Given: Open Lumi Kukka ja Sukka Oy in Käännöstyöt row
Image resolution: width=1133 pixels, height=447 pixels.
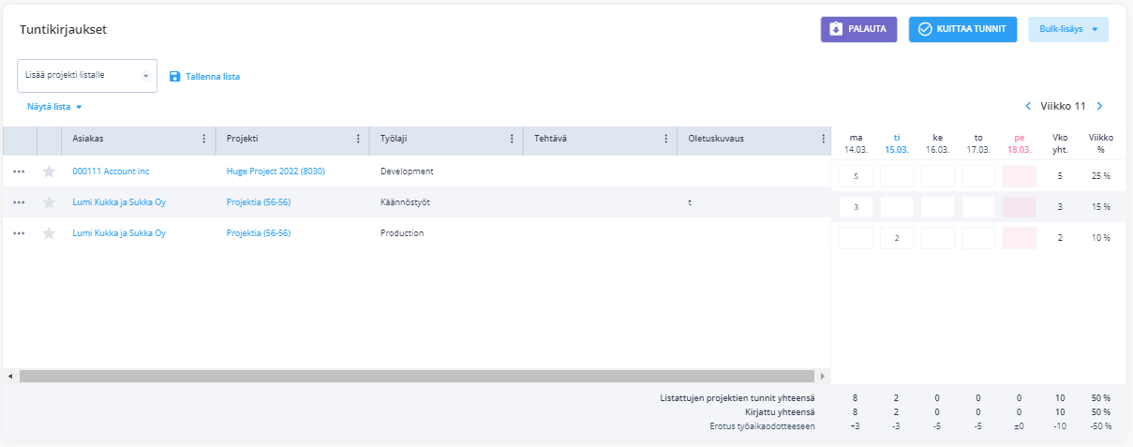Looking at the screenshot, I should click(119, 202).
